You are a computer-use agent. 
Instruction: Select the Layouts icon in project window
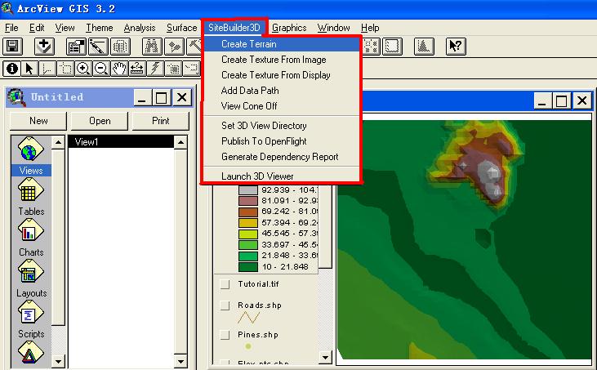[31, 272]
